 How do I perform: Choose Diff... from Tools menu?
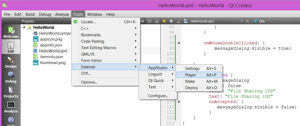106,73
